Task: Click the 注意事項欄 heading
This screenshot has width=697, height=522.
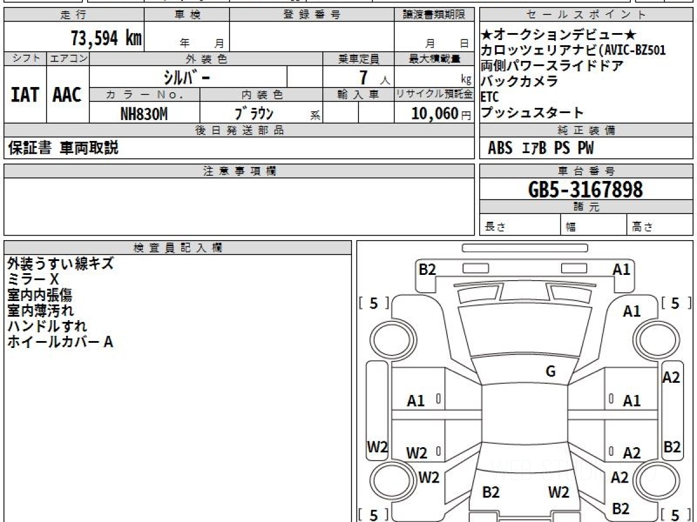Action: 239,171
